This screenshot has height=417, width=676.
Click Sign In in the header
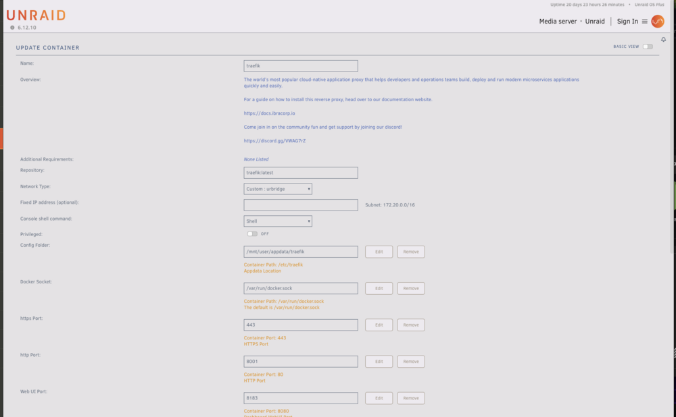click(627, 21)
